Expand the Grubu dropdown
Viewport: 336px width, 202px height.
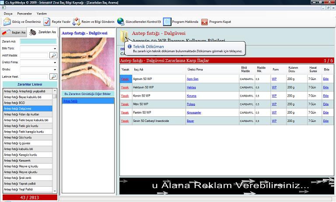coord(55,70)
